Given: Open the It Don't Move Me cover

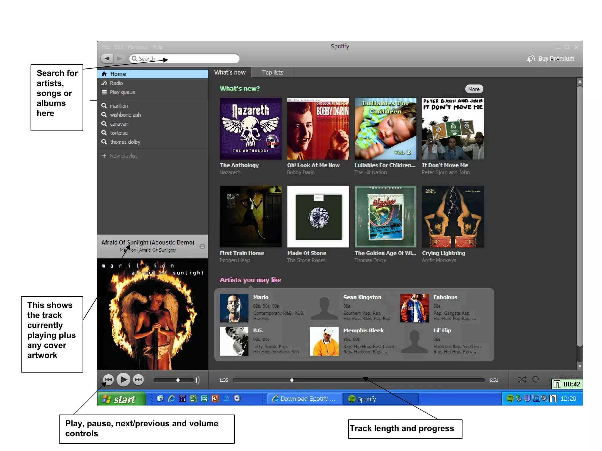Looking at the screenshot, I should (453, 129).
